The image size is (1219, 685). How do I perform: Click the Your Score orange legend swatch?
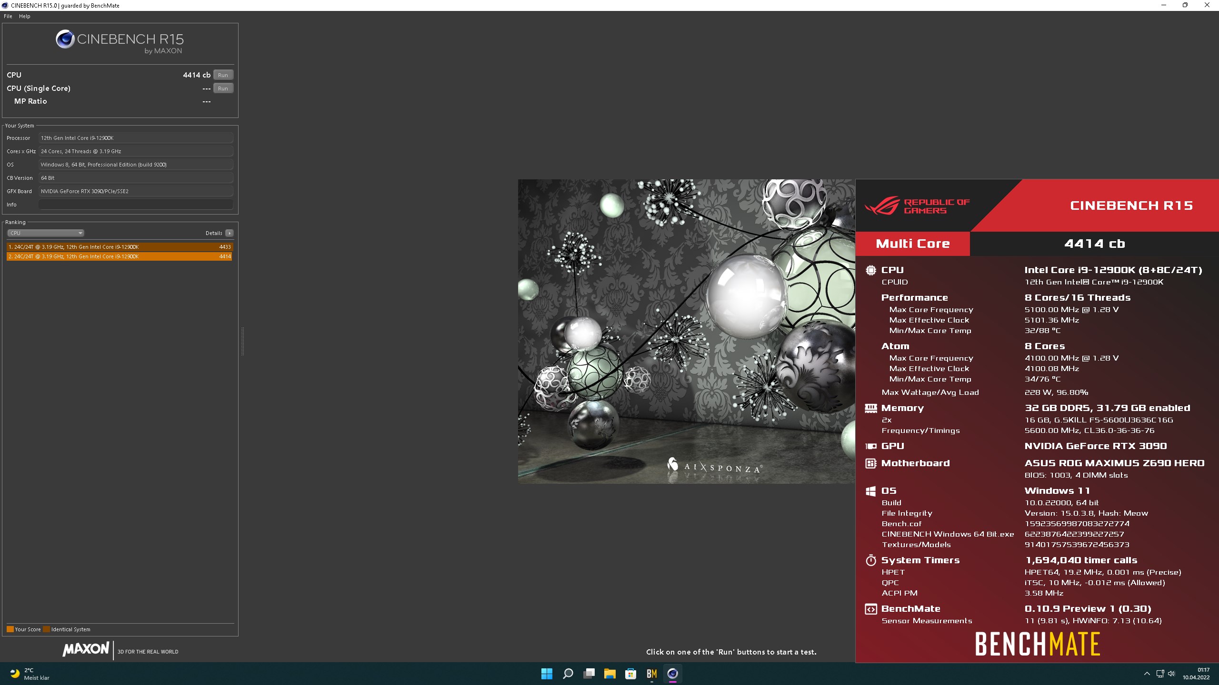10,629
